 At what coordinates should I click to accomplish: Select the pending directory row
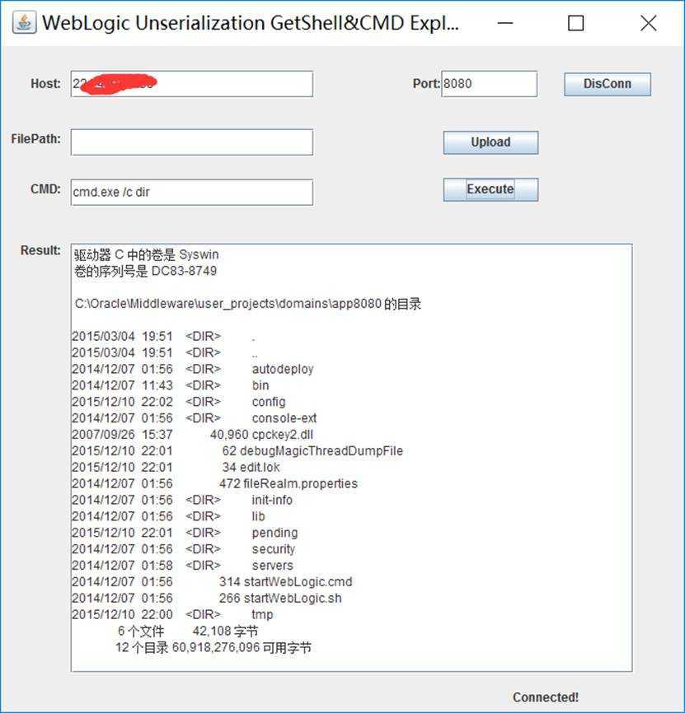[x=185, y=533]
